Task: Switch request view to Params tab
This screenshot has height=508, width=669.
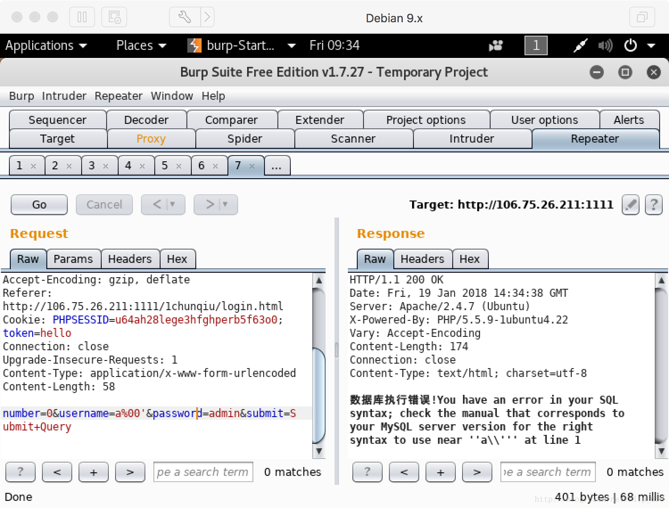Action: coord(73,259)
